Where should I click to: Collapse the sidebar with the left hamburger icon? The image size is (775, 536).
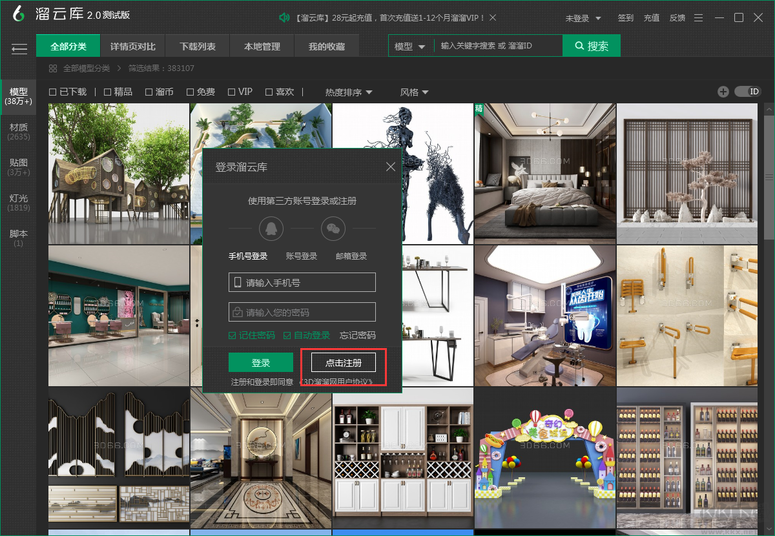tap(19, 49)
